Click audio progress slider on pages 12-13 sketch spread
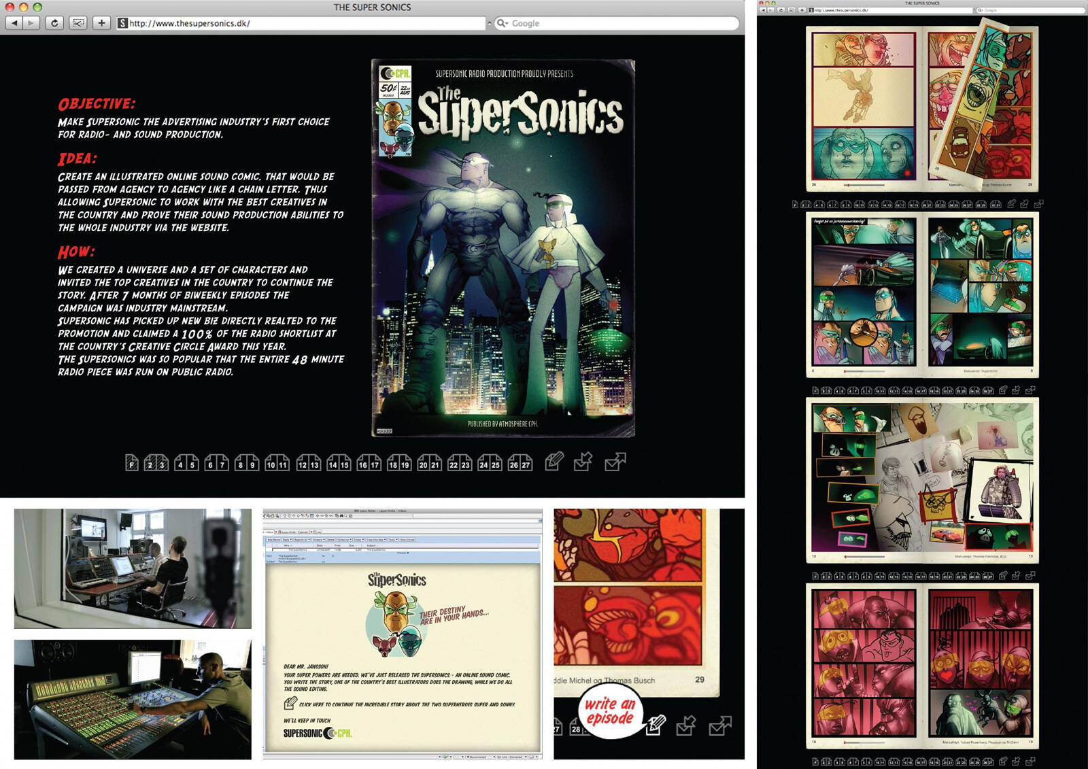1088x769 pixels. pos(864,557)
